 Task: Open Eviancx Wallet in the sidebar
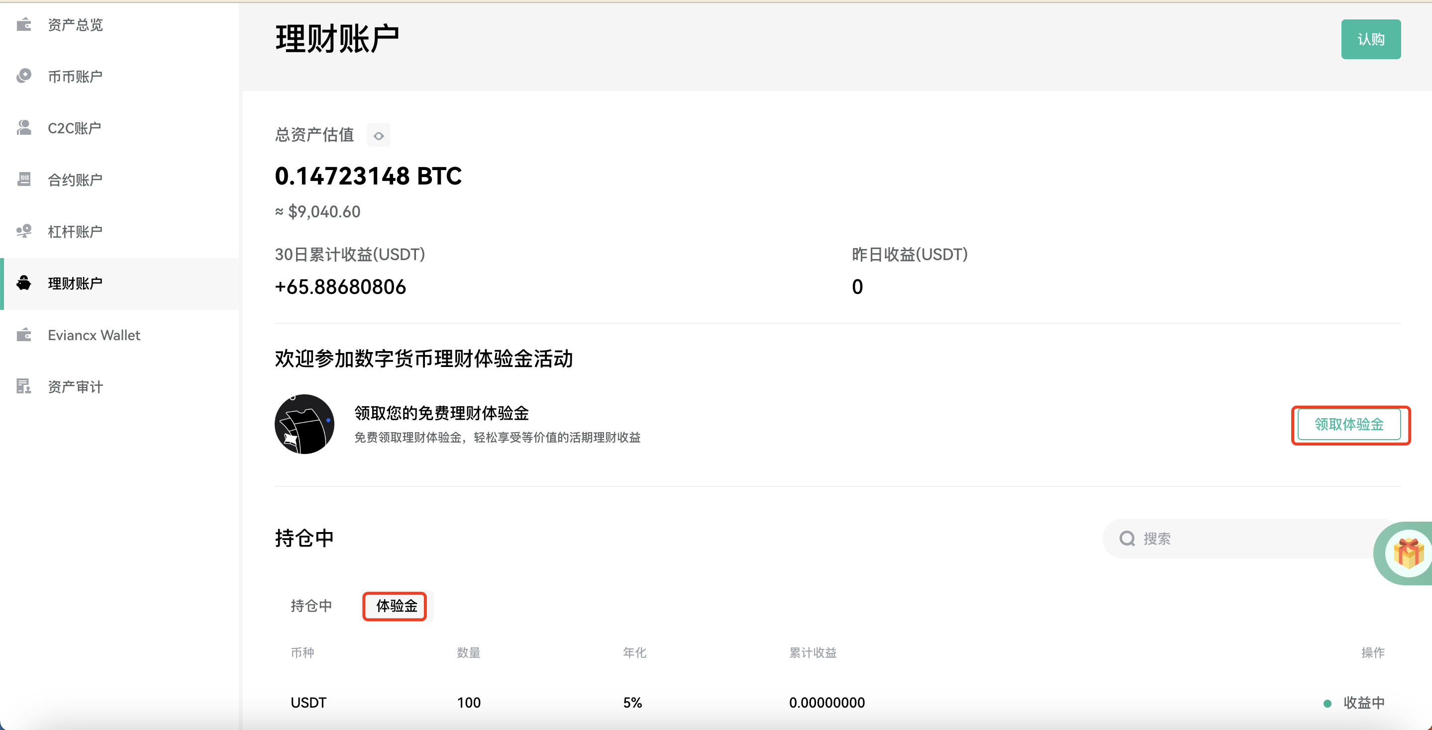[x=120, y=335]
